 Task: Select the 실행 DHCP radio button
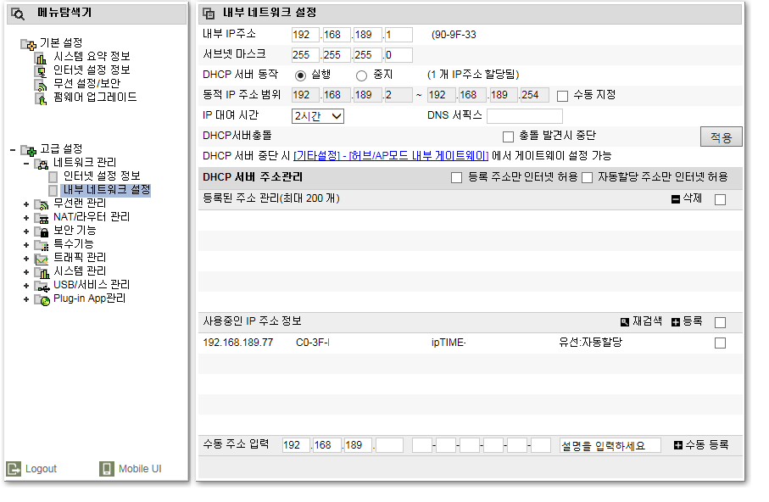[x=300, y=75]
